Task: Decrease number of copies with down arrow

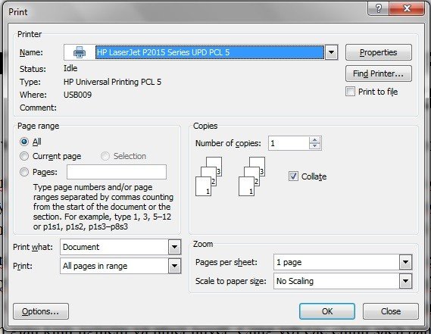Action: (x=315, y=146)
